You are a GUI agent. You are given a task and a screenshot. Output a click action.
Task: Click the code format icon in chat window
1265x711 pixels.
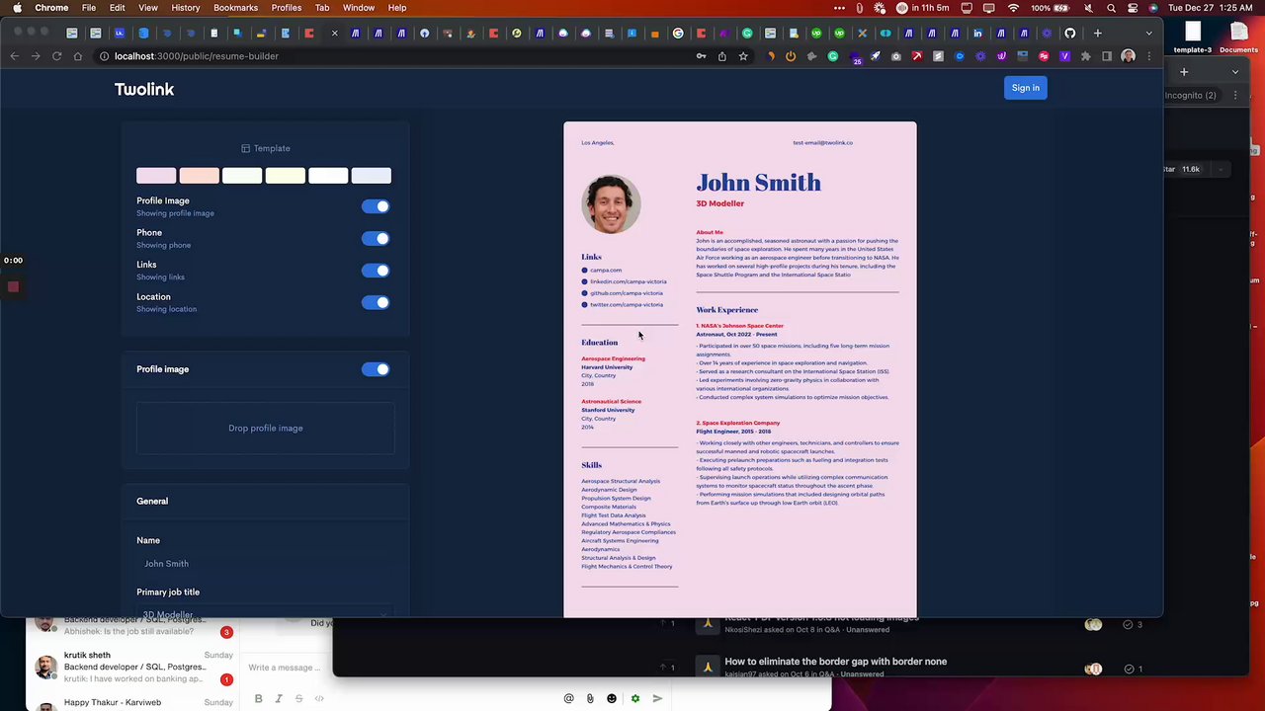pyautogui.click(x=319, y=699)
